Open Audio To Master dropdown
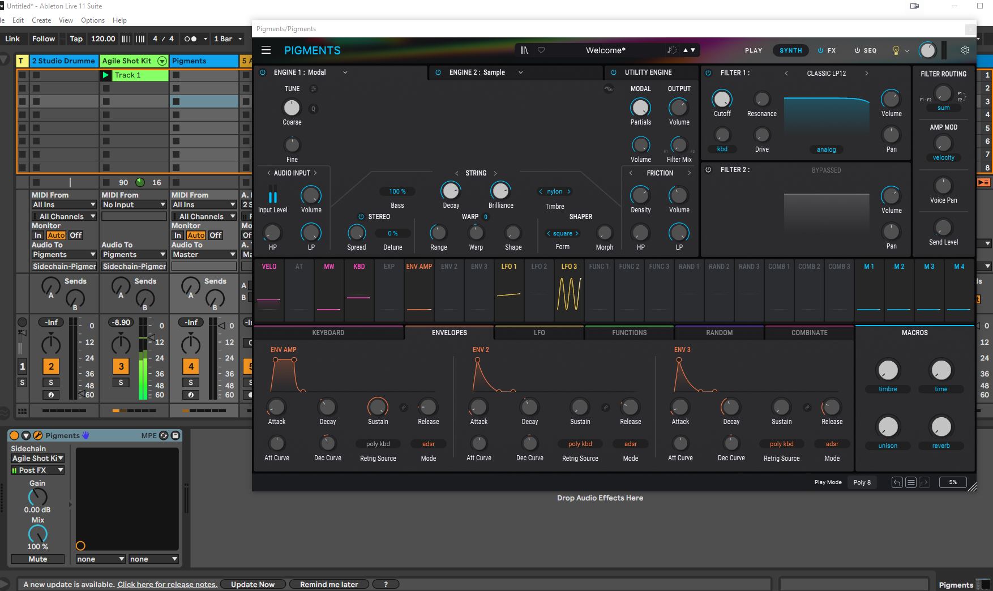The image size is (993, 591). pyautogui.click(x=204, y=255)
